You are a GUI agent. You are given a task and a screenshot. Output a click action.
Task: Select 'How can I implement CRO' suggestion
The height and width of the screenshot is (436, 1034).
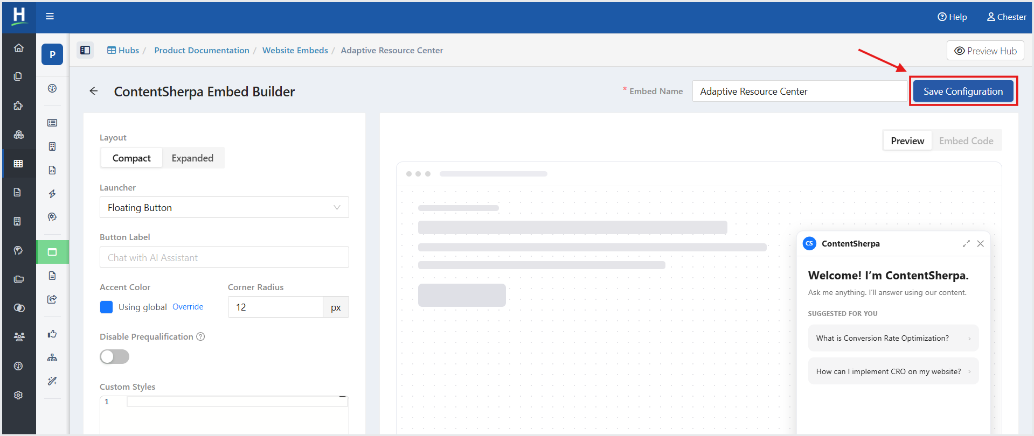893,371
